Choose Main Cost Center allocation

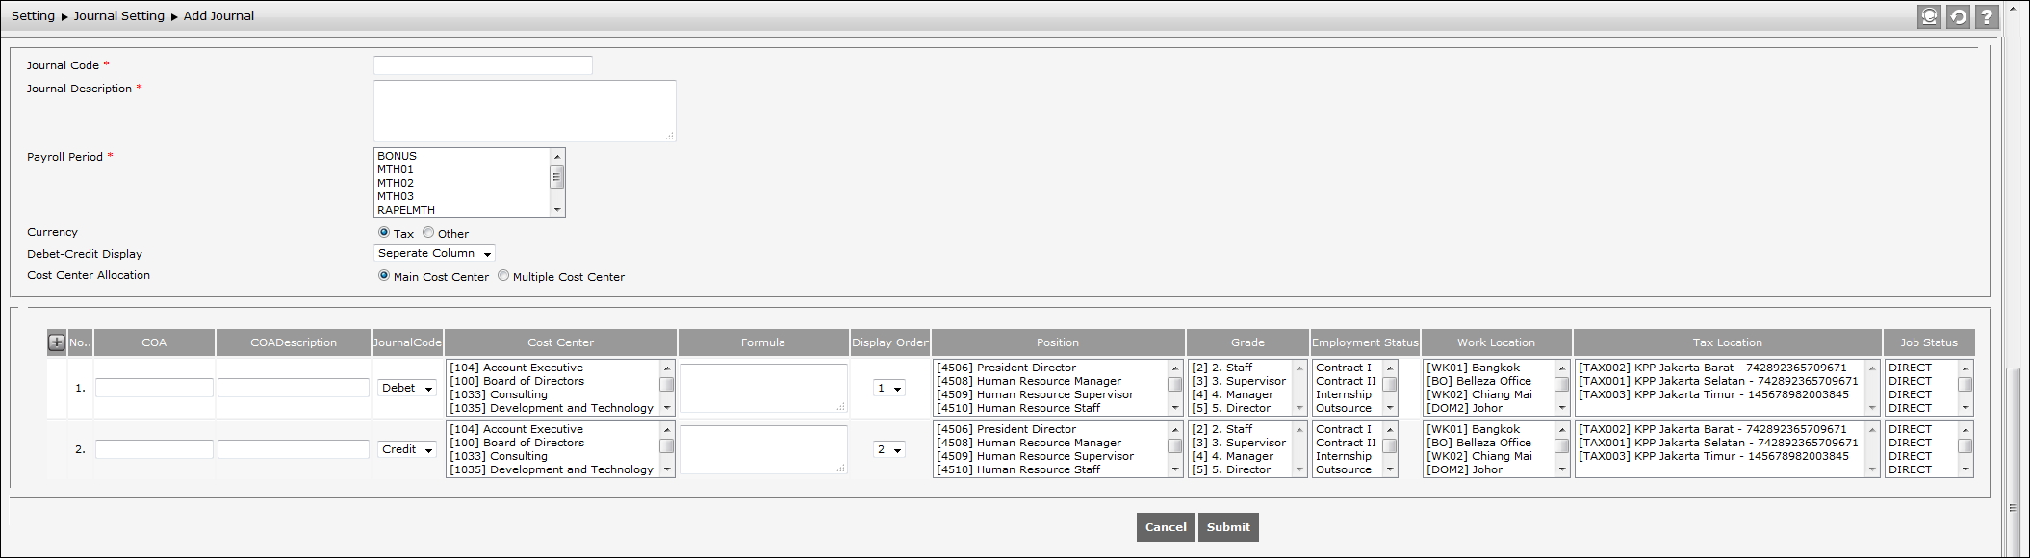pyautogui.click(x=384, y=275)
